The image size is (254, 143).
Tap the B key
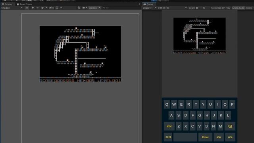(x=206, y=126)
